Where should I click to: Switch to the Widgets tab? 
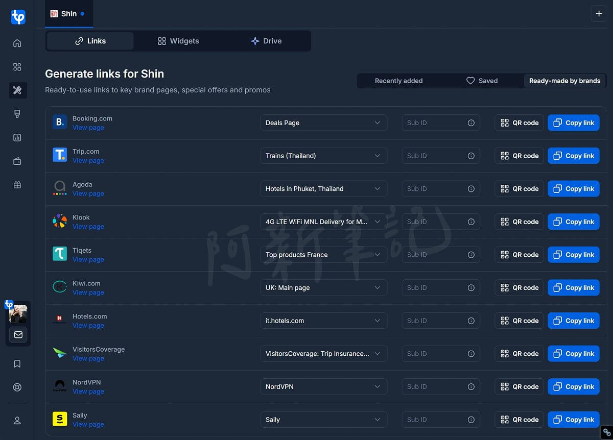(178, 41)
